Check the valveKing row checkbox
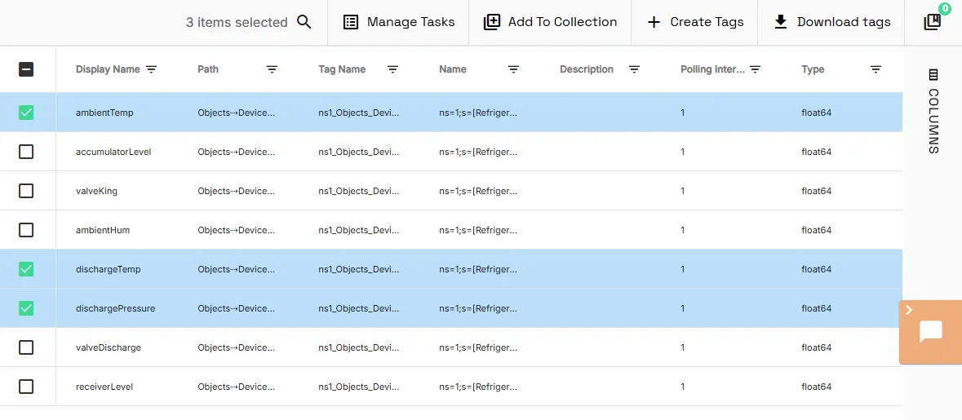Viewport: 962px width, 420px height. tap(26, 191)
